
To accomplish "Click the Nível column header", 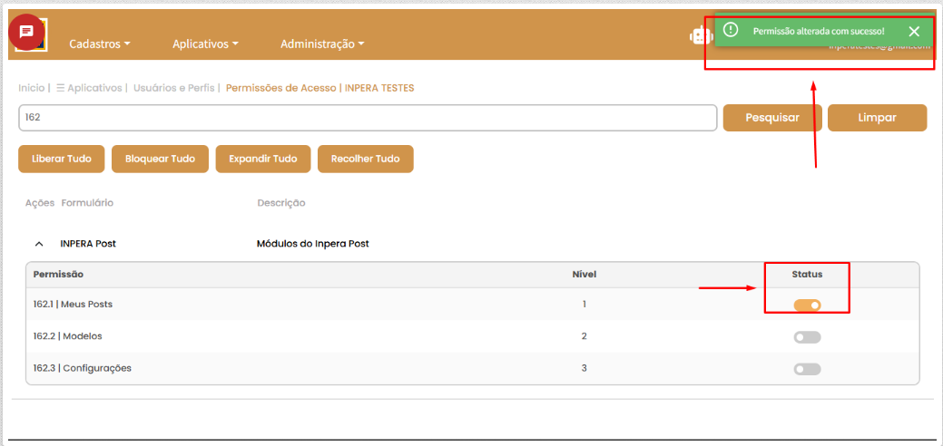I will 584,274.
